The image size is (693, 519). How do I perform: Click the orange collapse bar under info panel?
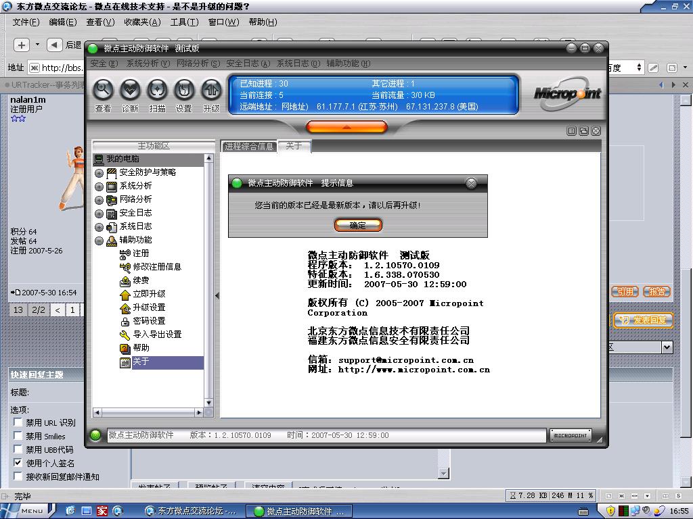tap(347, 127)
